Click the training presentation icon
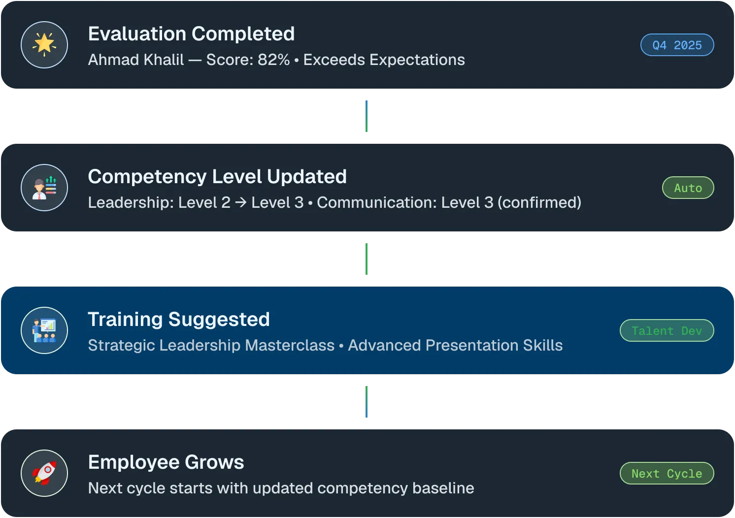The width and height of the screenshot is (735, 518). 44,330
